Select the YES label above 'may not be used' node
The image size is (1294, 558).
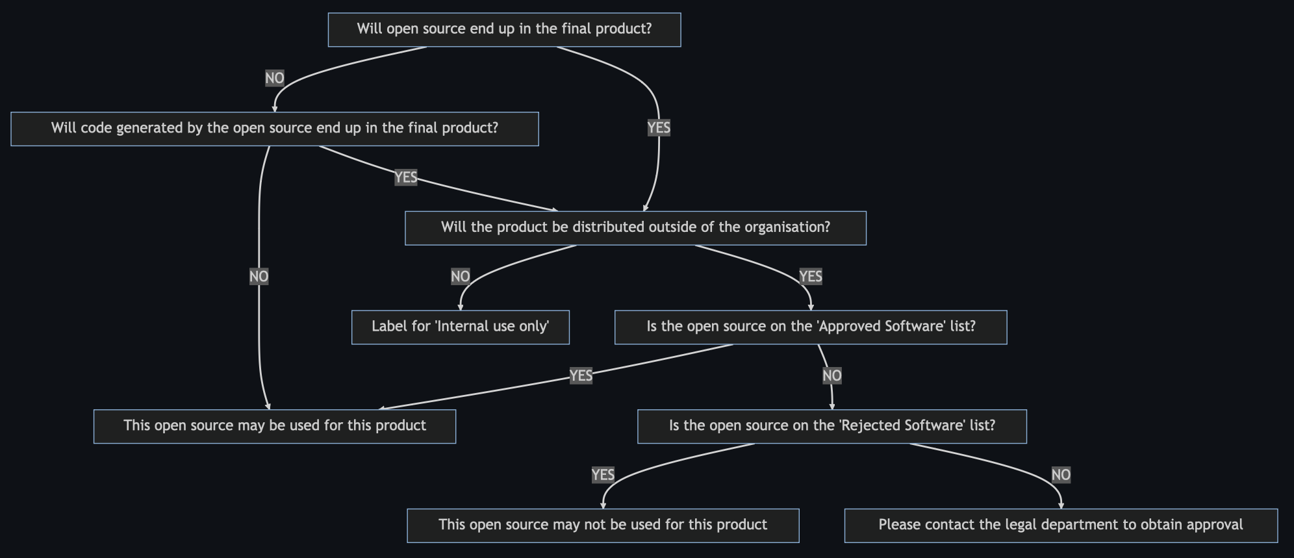click(603, 476)
